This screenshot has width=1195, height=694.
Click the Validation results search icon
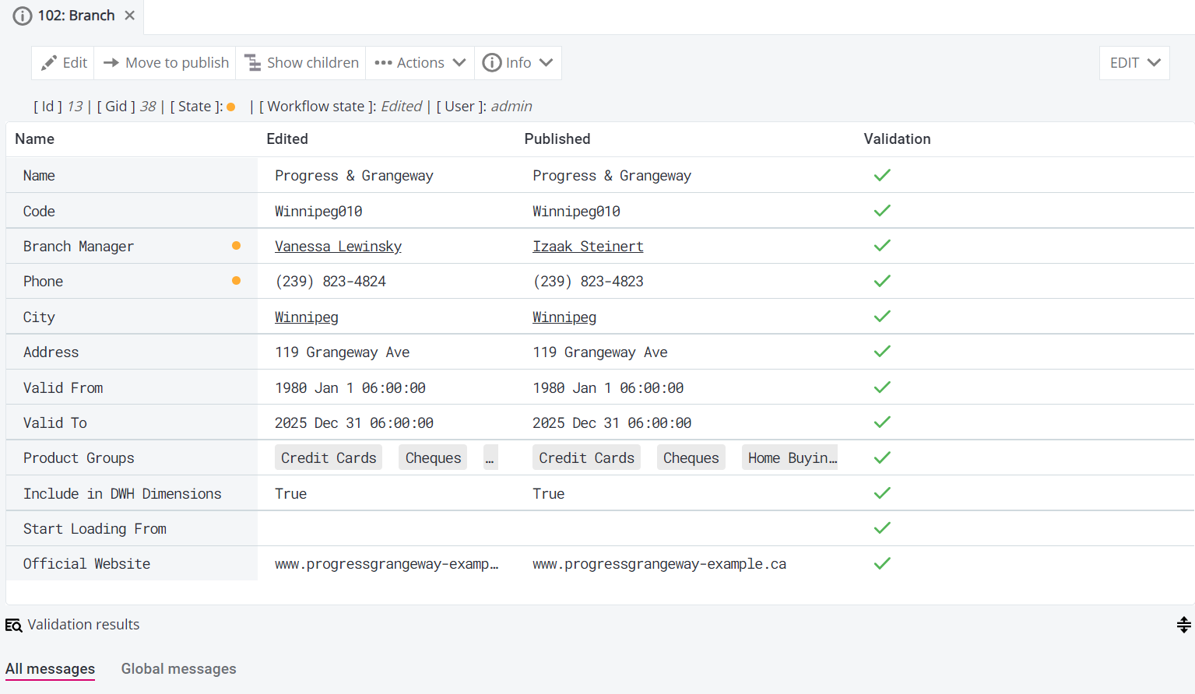tap(13, 626)
